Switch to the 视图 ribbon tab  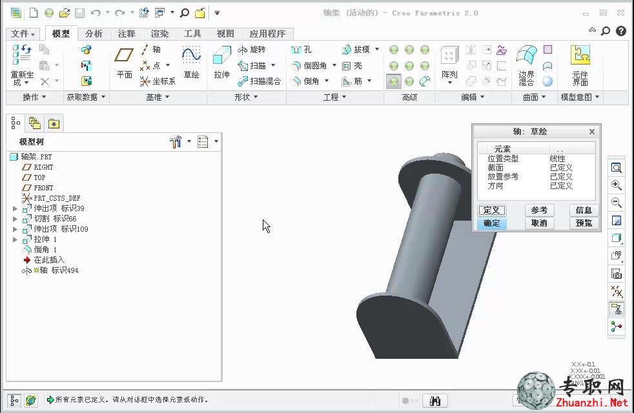click(225, 34)
